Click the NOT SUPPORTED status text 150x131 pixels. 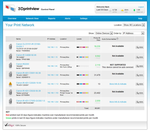[118, 65]
